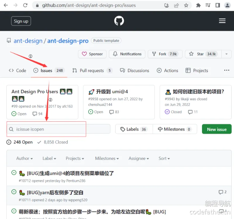Open the ant-design-pro repository link
The height and width of the screenshot is (219, 234).
point(68,41)
